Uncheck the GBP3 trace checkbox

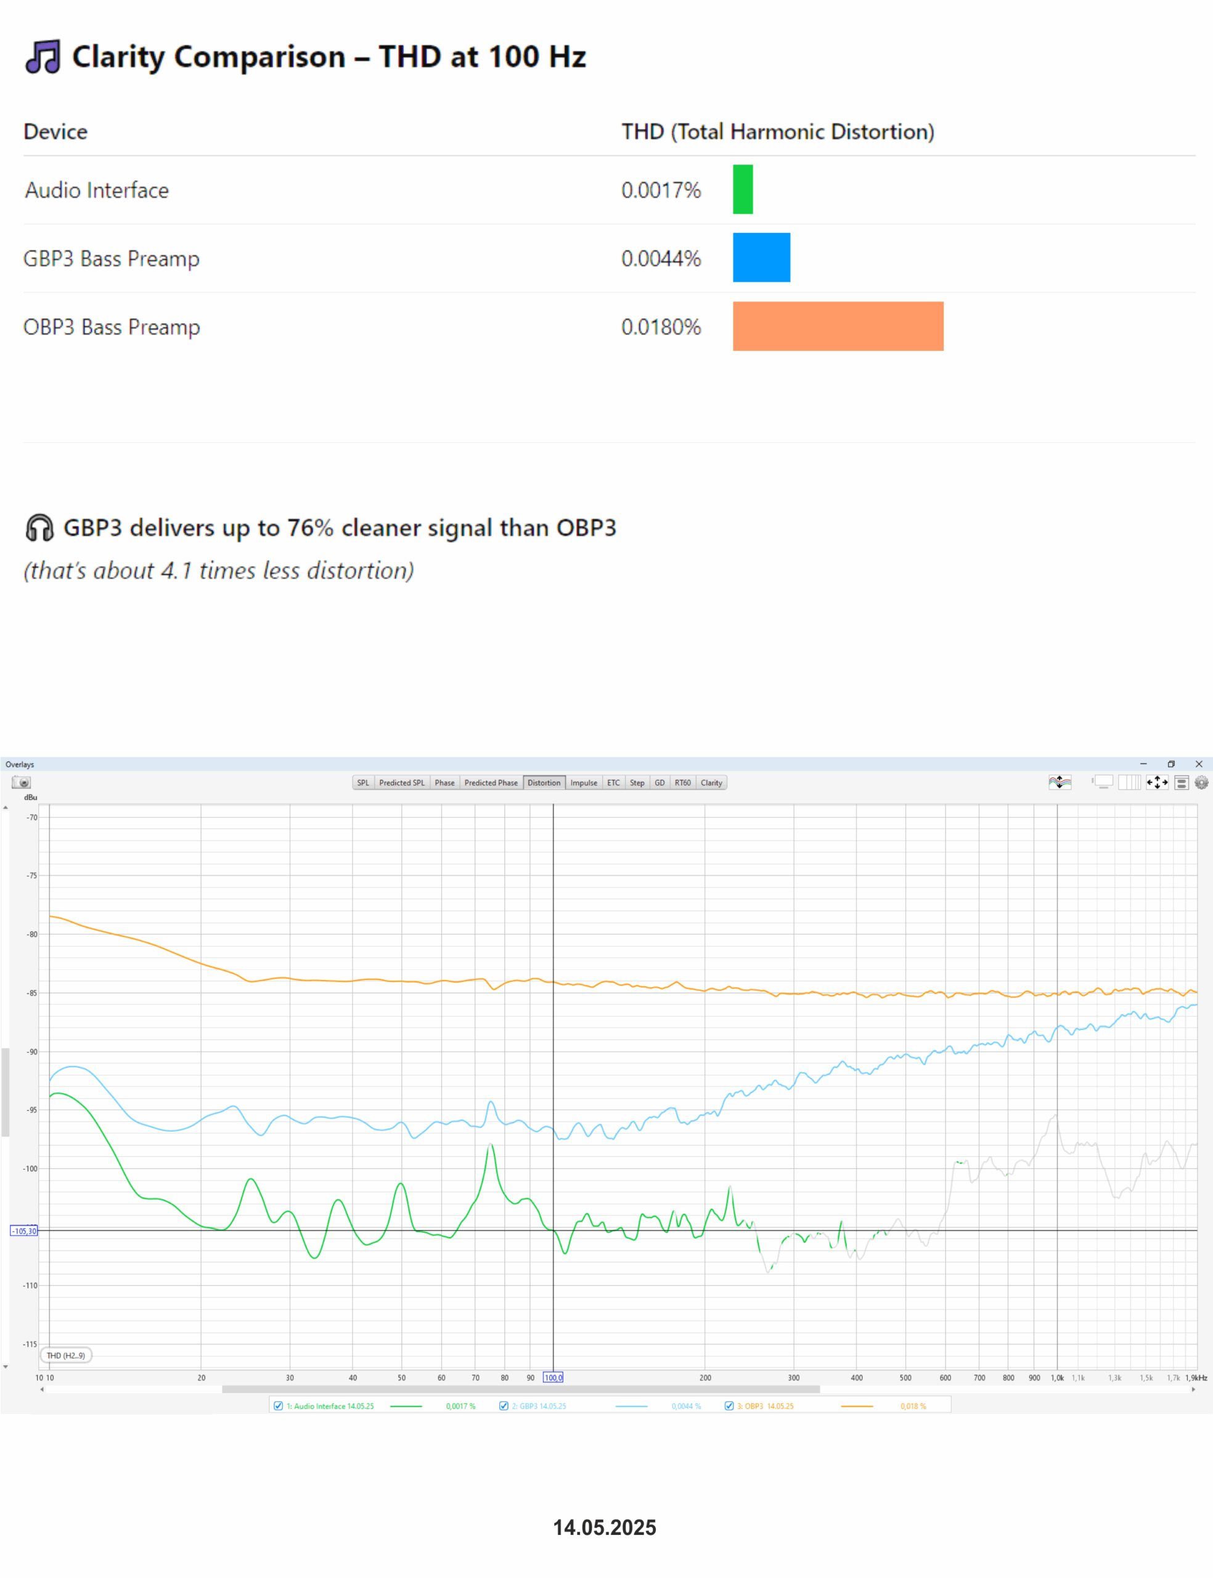(503, 1405)
